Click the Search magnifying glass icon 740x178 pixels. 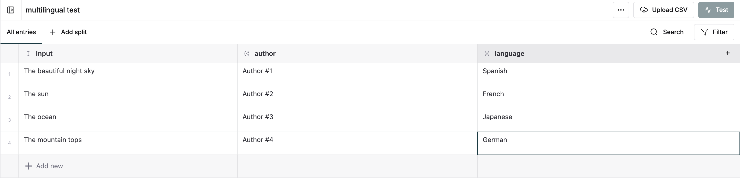(654, 32)
